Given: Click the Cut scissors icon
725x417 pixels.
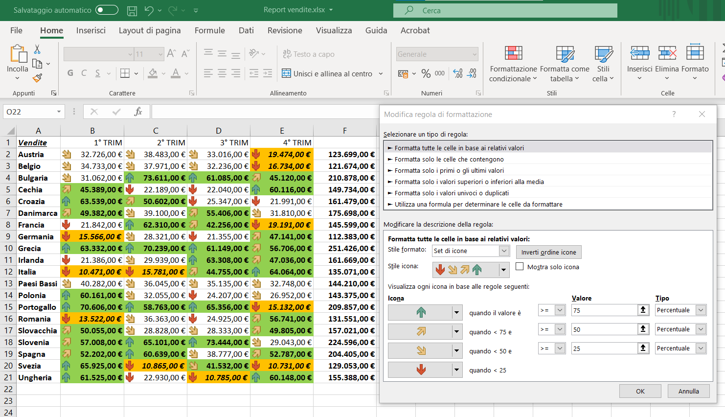Looking at the screenshot, I should click(37, 49).
